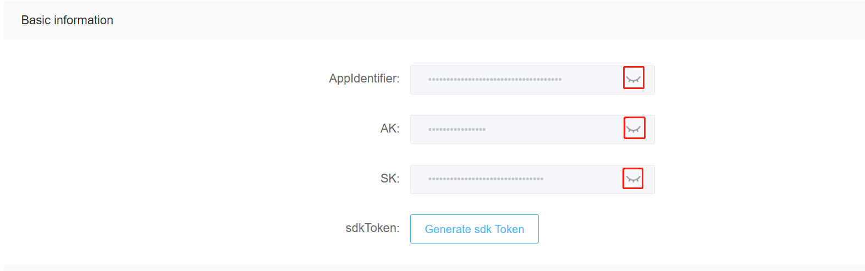Unmask the SK secret key

pyautogui.click(x=633, y=179)
